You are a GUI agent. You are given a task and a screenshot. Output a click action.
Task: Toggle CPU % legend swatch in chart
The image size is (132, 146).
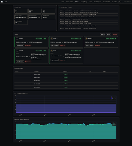112,97
